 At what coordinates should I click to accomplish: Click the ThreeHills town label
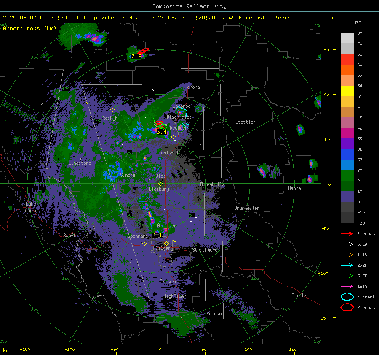(x=212, y=184)
